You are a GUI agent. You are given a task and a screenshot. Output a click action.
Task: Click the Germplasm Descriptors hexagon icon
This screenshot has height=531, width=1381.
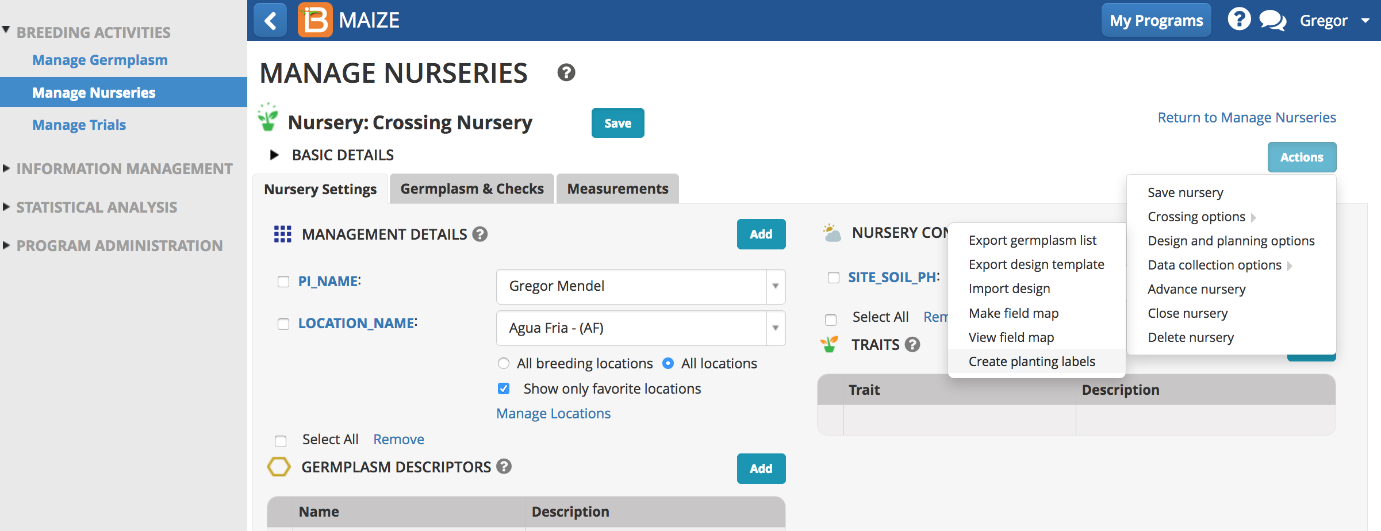click(279, 467)
